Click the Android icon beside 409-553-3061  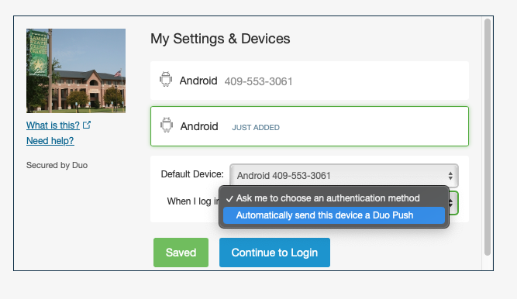pyautogui.click(x=166, y=79)
